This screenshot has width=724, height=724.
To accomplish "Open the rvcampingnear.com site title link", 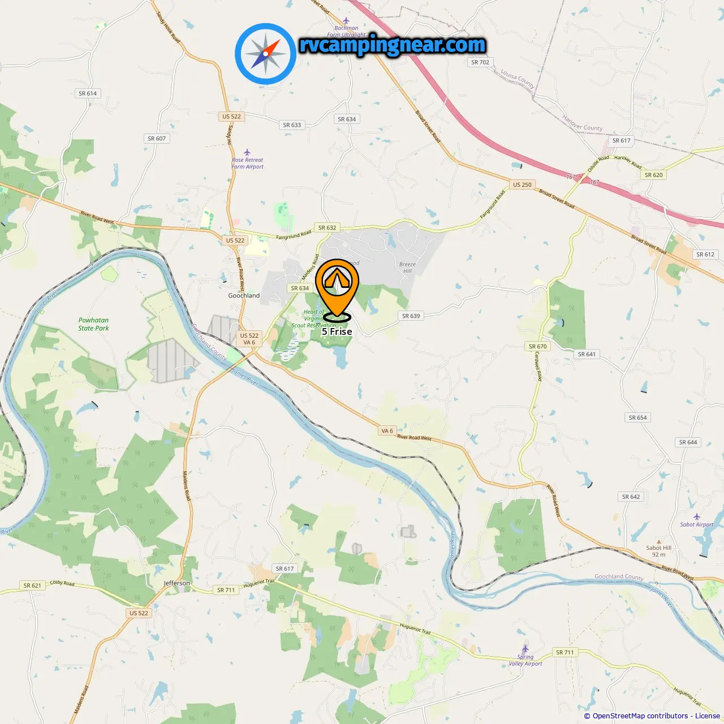I will click(393, 45).
